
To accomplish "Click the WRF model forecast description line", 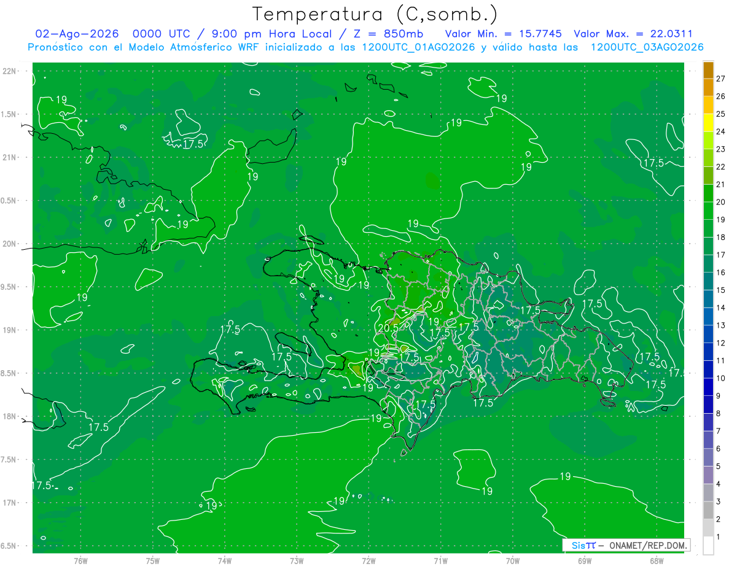I will (365, 47).
